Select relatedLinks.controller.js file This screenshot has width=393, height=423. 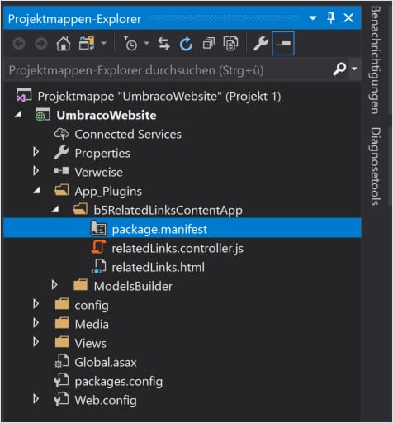click(178, 249)
